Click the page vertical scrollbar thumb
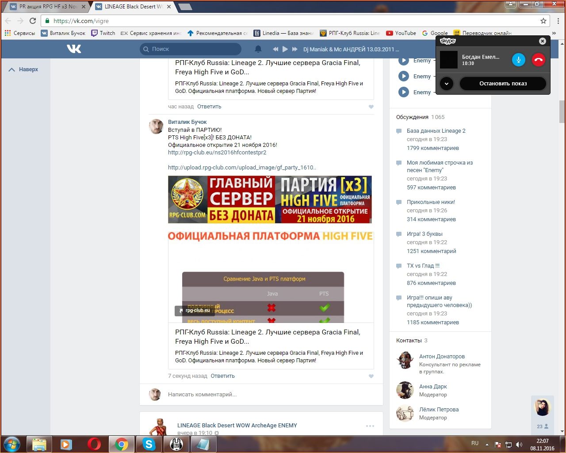 (562, 111)
